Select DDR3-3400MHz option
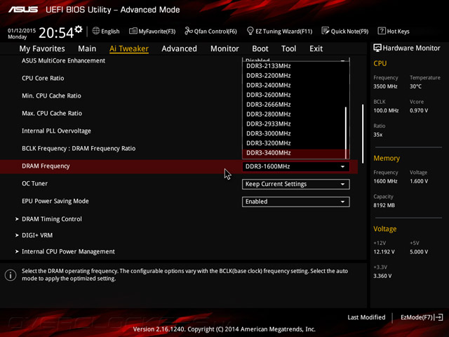The image size is (449, 337). [293, 153]
